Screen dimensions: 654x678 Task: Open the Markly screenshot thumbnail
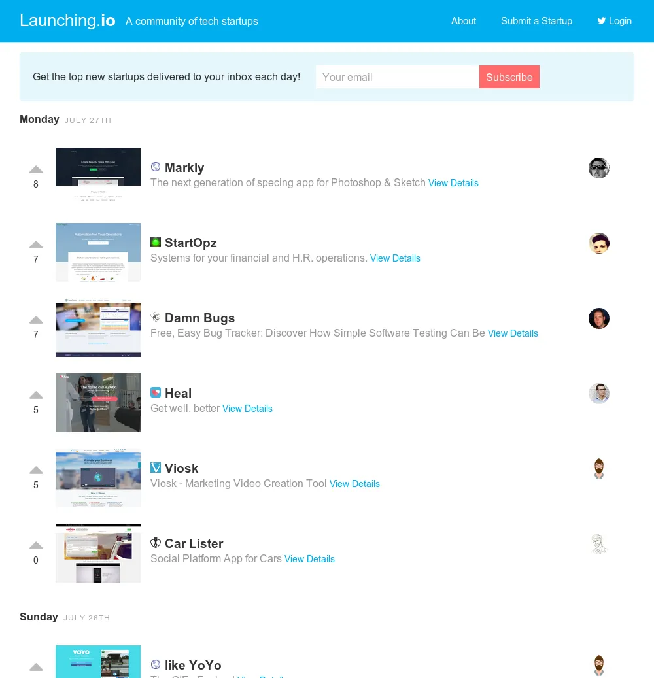coord(98,177)
